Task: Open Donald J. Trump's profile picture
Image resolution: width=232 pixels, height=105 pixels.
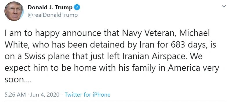Action: tap(14, 11)
